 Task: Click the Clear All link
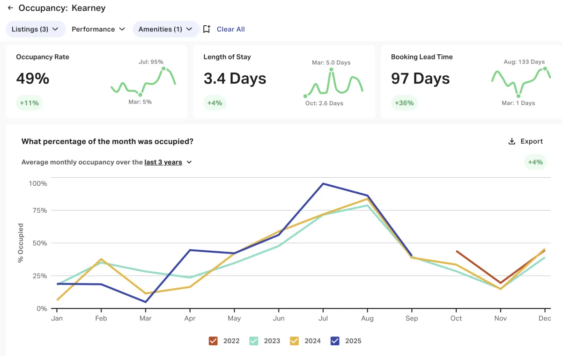pyautogui.click(x=230, y=29)
